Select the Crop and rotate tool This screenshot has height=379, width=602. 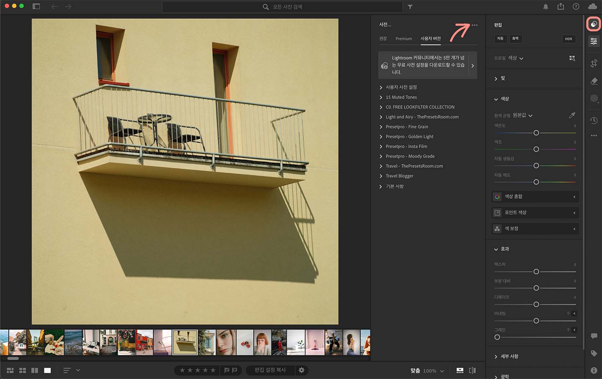pos(594,63)
